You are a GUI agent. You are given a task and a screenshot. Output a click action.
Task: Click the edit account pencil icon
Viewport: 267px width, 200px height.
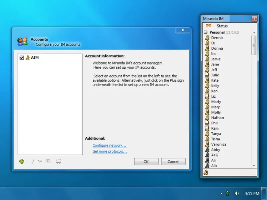(x=33, y=161)
